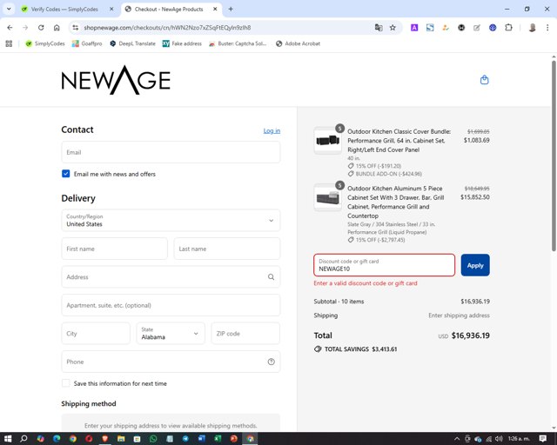Open the notification center icon

543,439
